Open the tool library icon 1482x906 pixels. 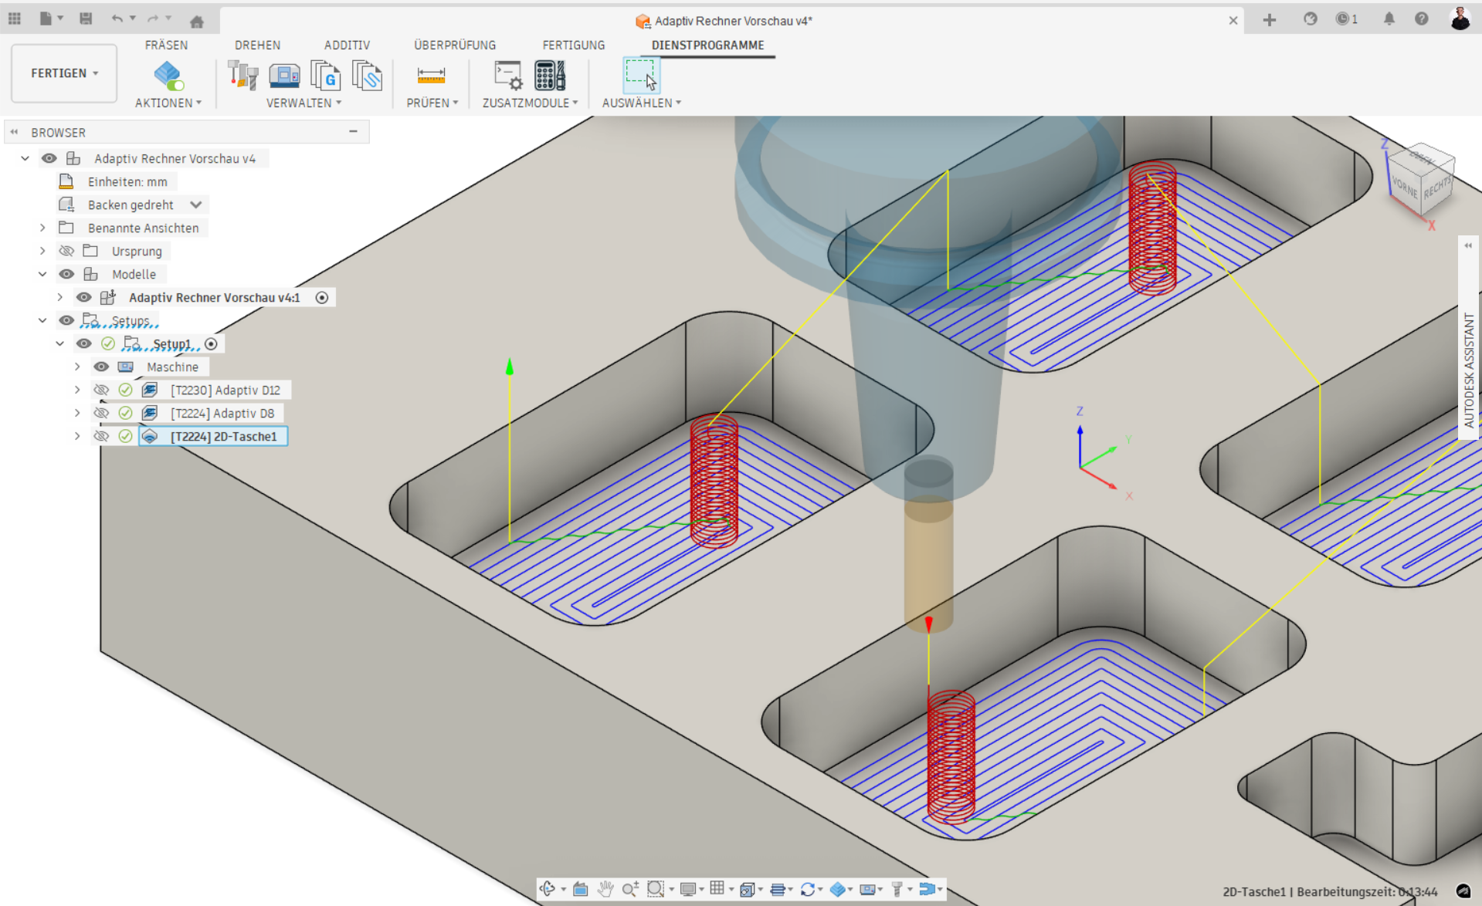click(243, 76)
